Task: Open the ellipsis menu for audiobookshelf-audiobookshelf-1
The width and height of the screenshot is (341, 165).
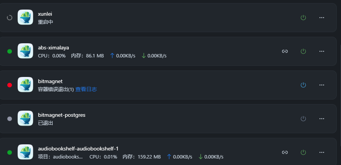Action: click(322, 152)
